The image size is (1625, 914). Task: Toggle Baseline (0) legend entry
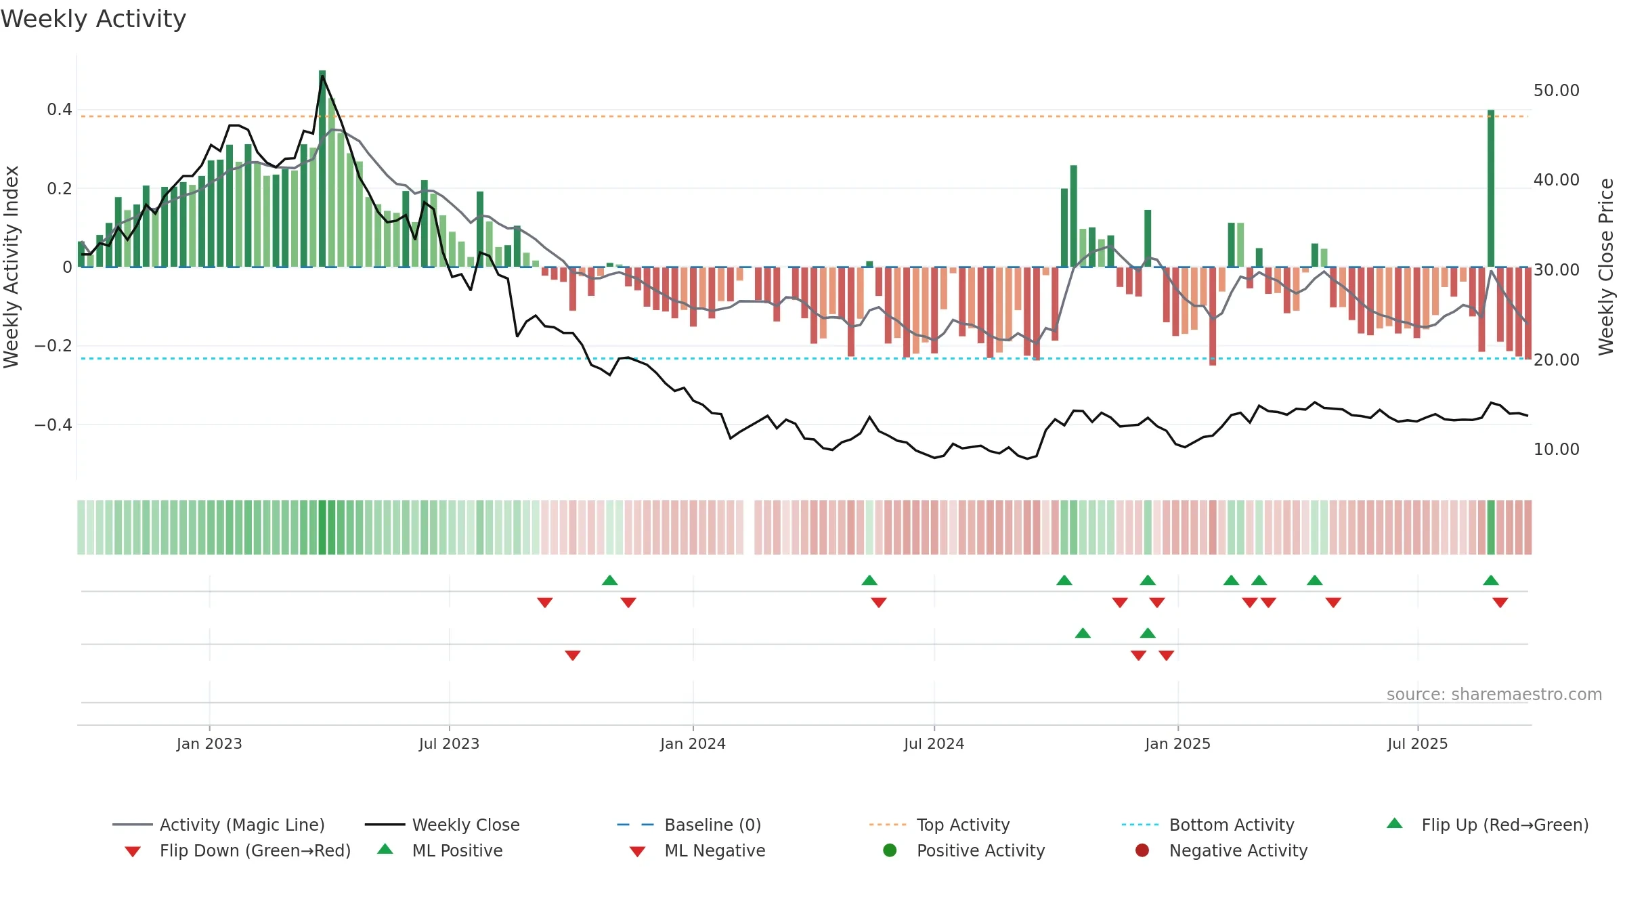click(x=689, y=825)
